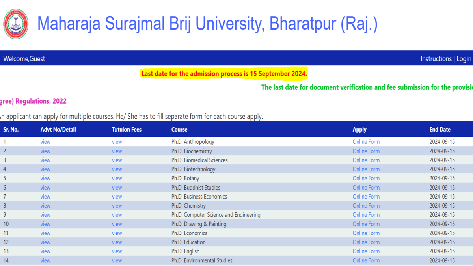Select the Ph.D. Botany course name

tap(185, 178)
